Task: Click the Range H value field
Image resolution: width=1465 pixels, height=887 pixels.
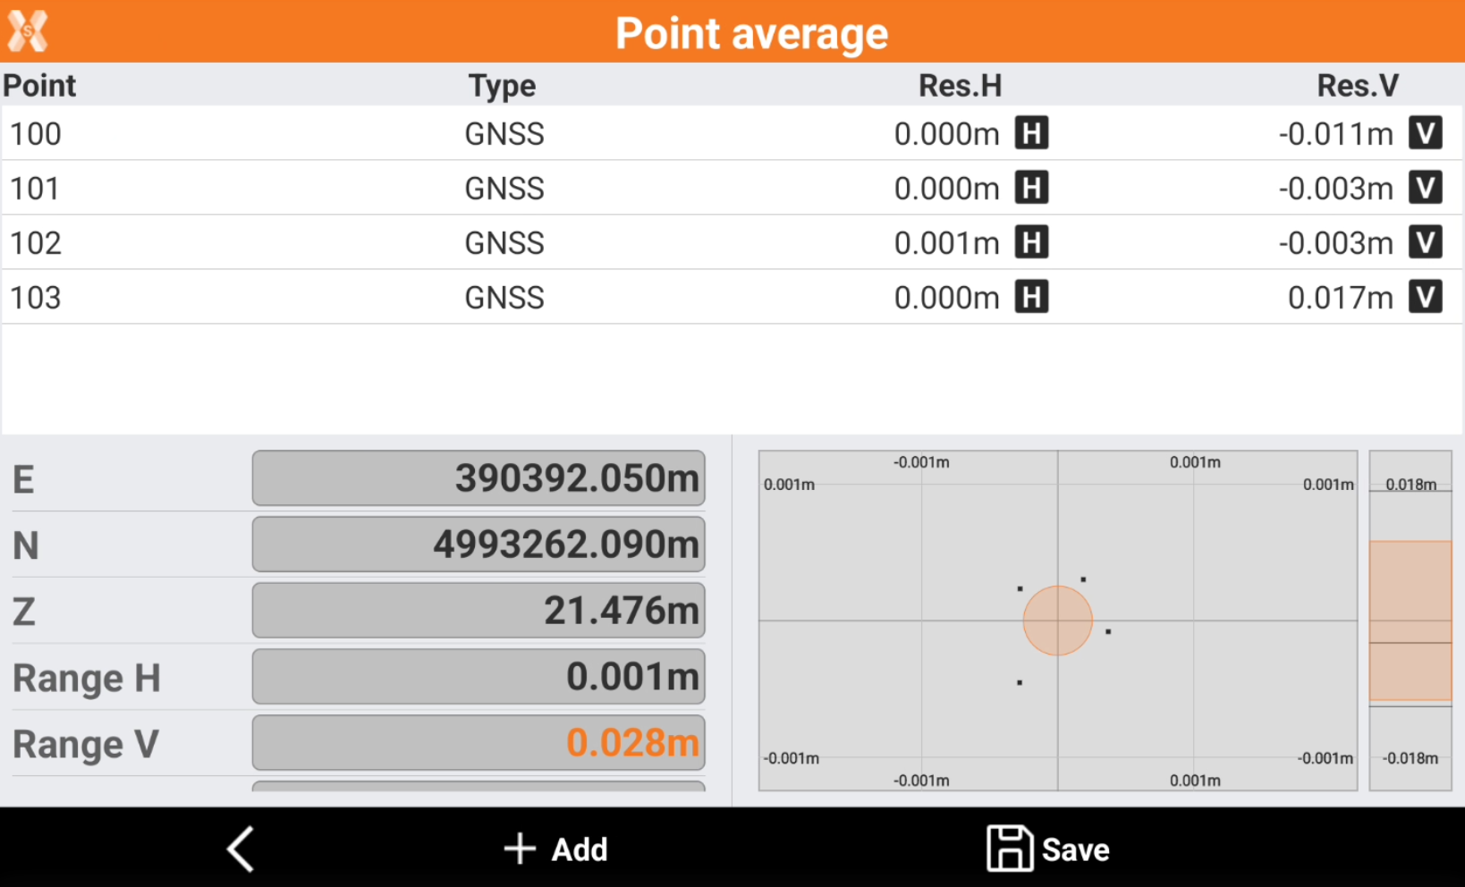Action: click(x=478, y=677)
